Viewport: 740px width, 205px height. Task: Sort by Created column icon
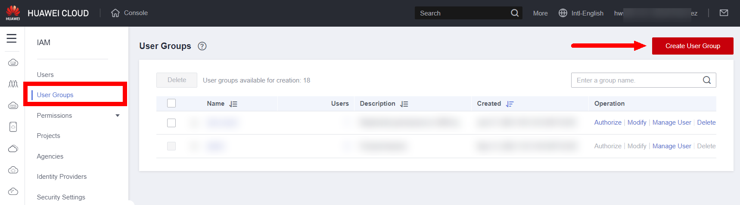(x=510, y=104)
